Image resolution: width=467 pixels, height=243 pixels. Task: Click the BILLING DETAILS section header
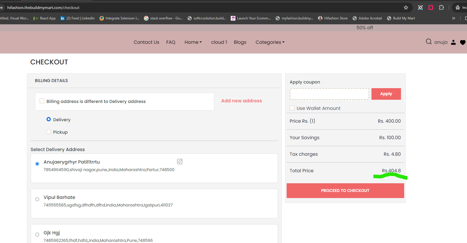[52, 81]
